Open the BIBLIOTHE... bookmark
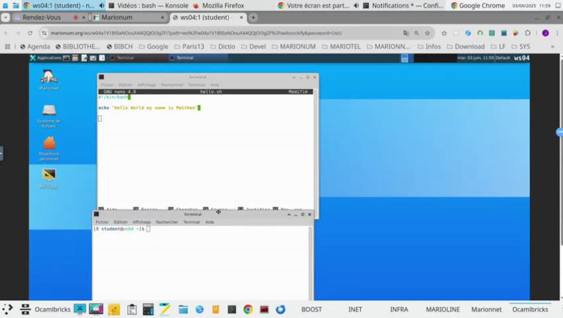The image size is (563, 318). tap(77, 47)
